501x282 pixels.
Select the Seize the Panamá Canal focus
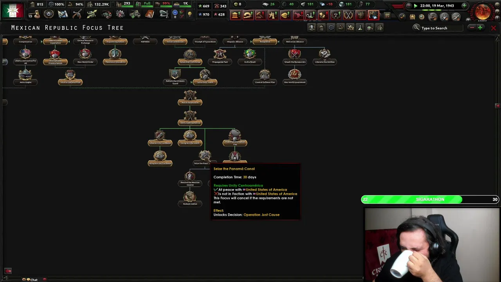tap(205, 158)
